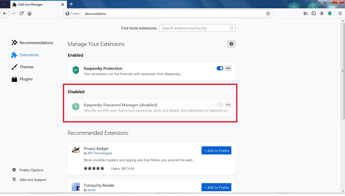The image size is (345, 196).
Task: Click the Tranquility Reader icon
Action: pos(76,187)
